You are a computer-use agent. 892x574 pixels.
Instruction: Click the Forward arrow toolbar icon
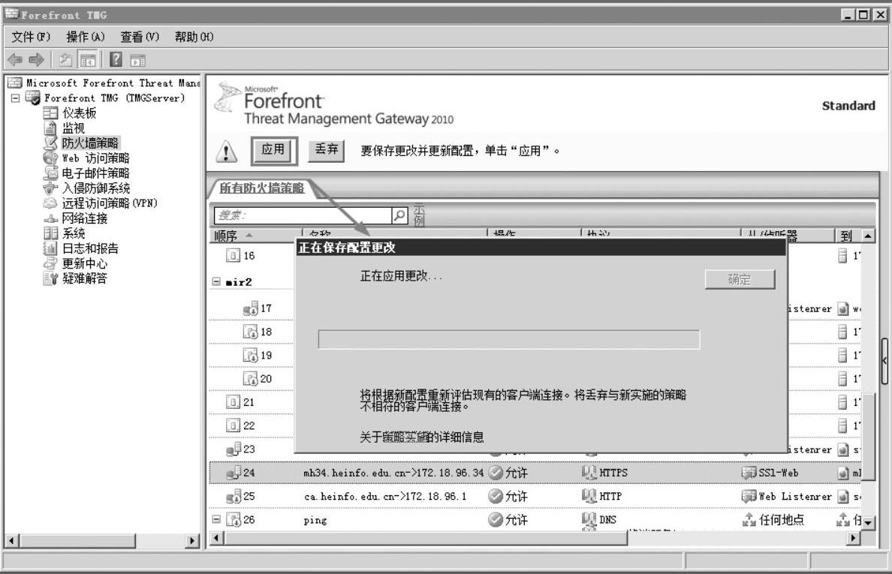pyautogui.click(x=36, y=59)
